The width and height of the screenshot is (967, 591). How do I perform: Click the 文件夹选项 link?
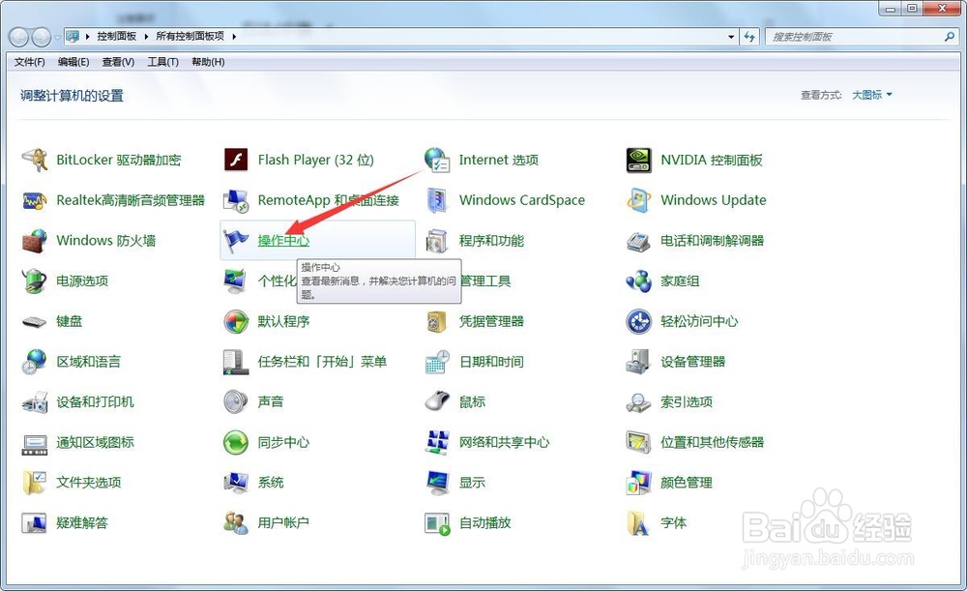click(89, 483)
